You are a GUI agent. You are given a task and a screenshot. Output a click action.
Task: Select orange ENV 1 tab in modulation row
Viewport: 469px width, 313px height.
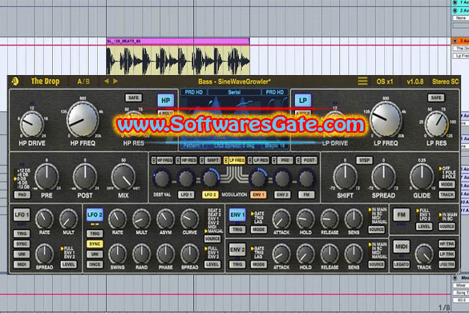[x=258, y=195]
